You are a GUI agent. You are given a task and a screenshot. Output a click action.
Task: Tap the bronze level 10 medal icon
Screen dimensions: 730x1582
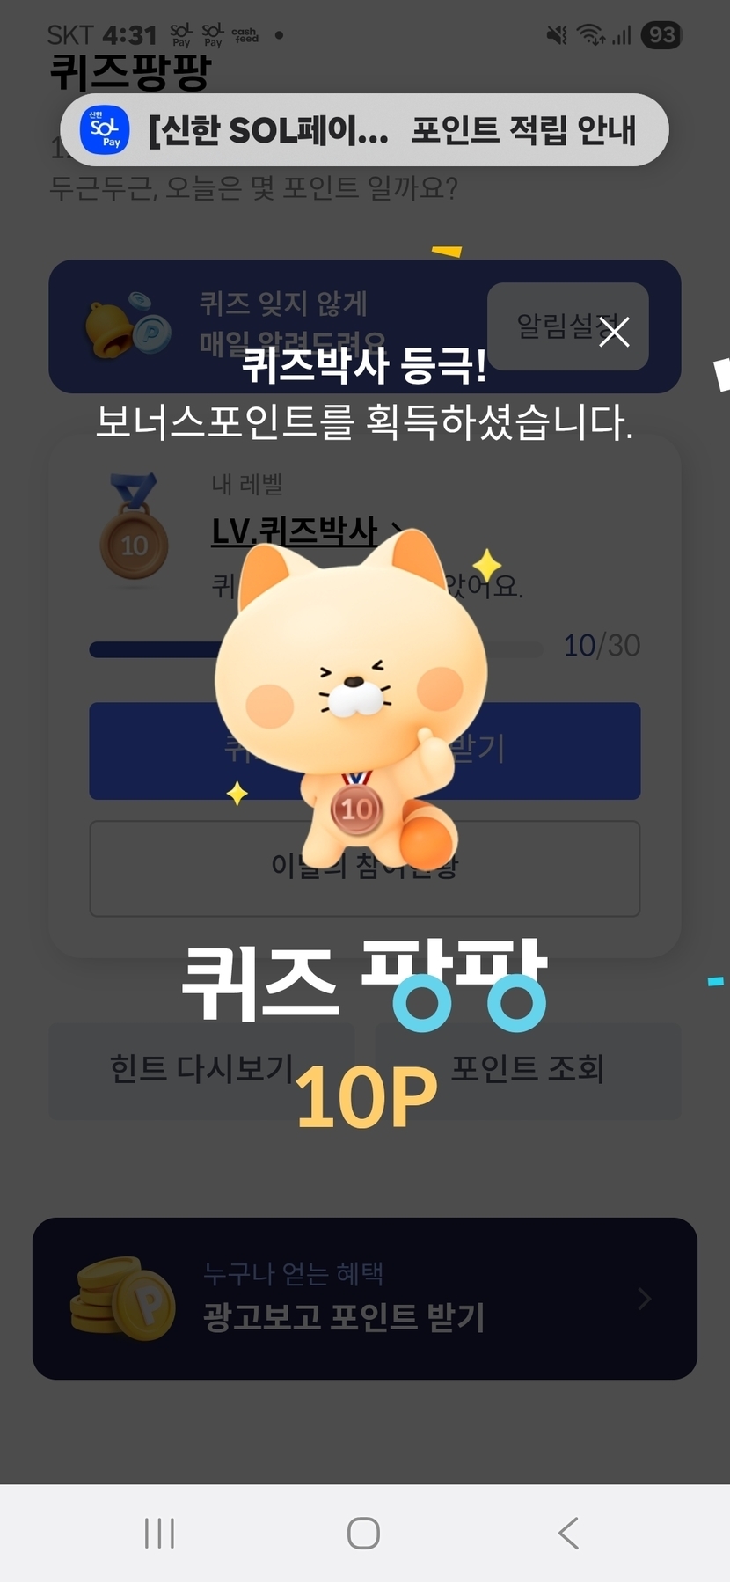[134, 526]
